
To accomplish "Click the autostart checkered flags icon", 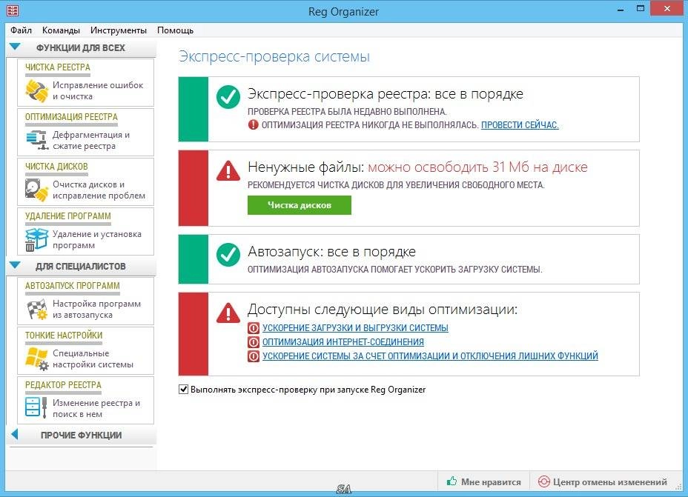I will tap(37, 309).
